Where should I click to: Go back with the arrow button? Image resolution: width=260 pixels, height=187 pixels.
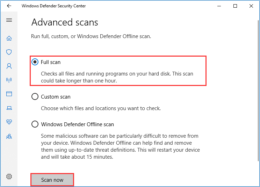[x=9, y=6]
